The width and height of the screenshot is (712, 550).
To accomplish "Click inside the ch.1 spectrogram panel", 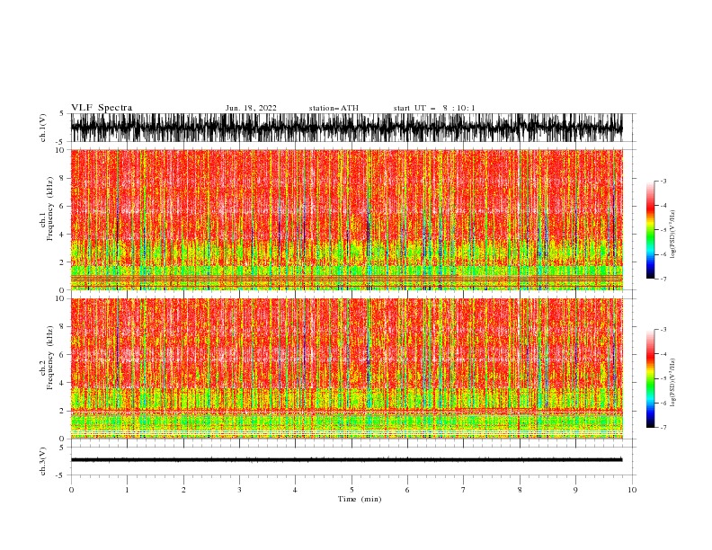I will pyautogui.click(x=346, y=219).
